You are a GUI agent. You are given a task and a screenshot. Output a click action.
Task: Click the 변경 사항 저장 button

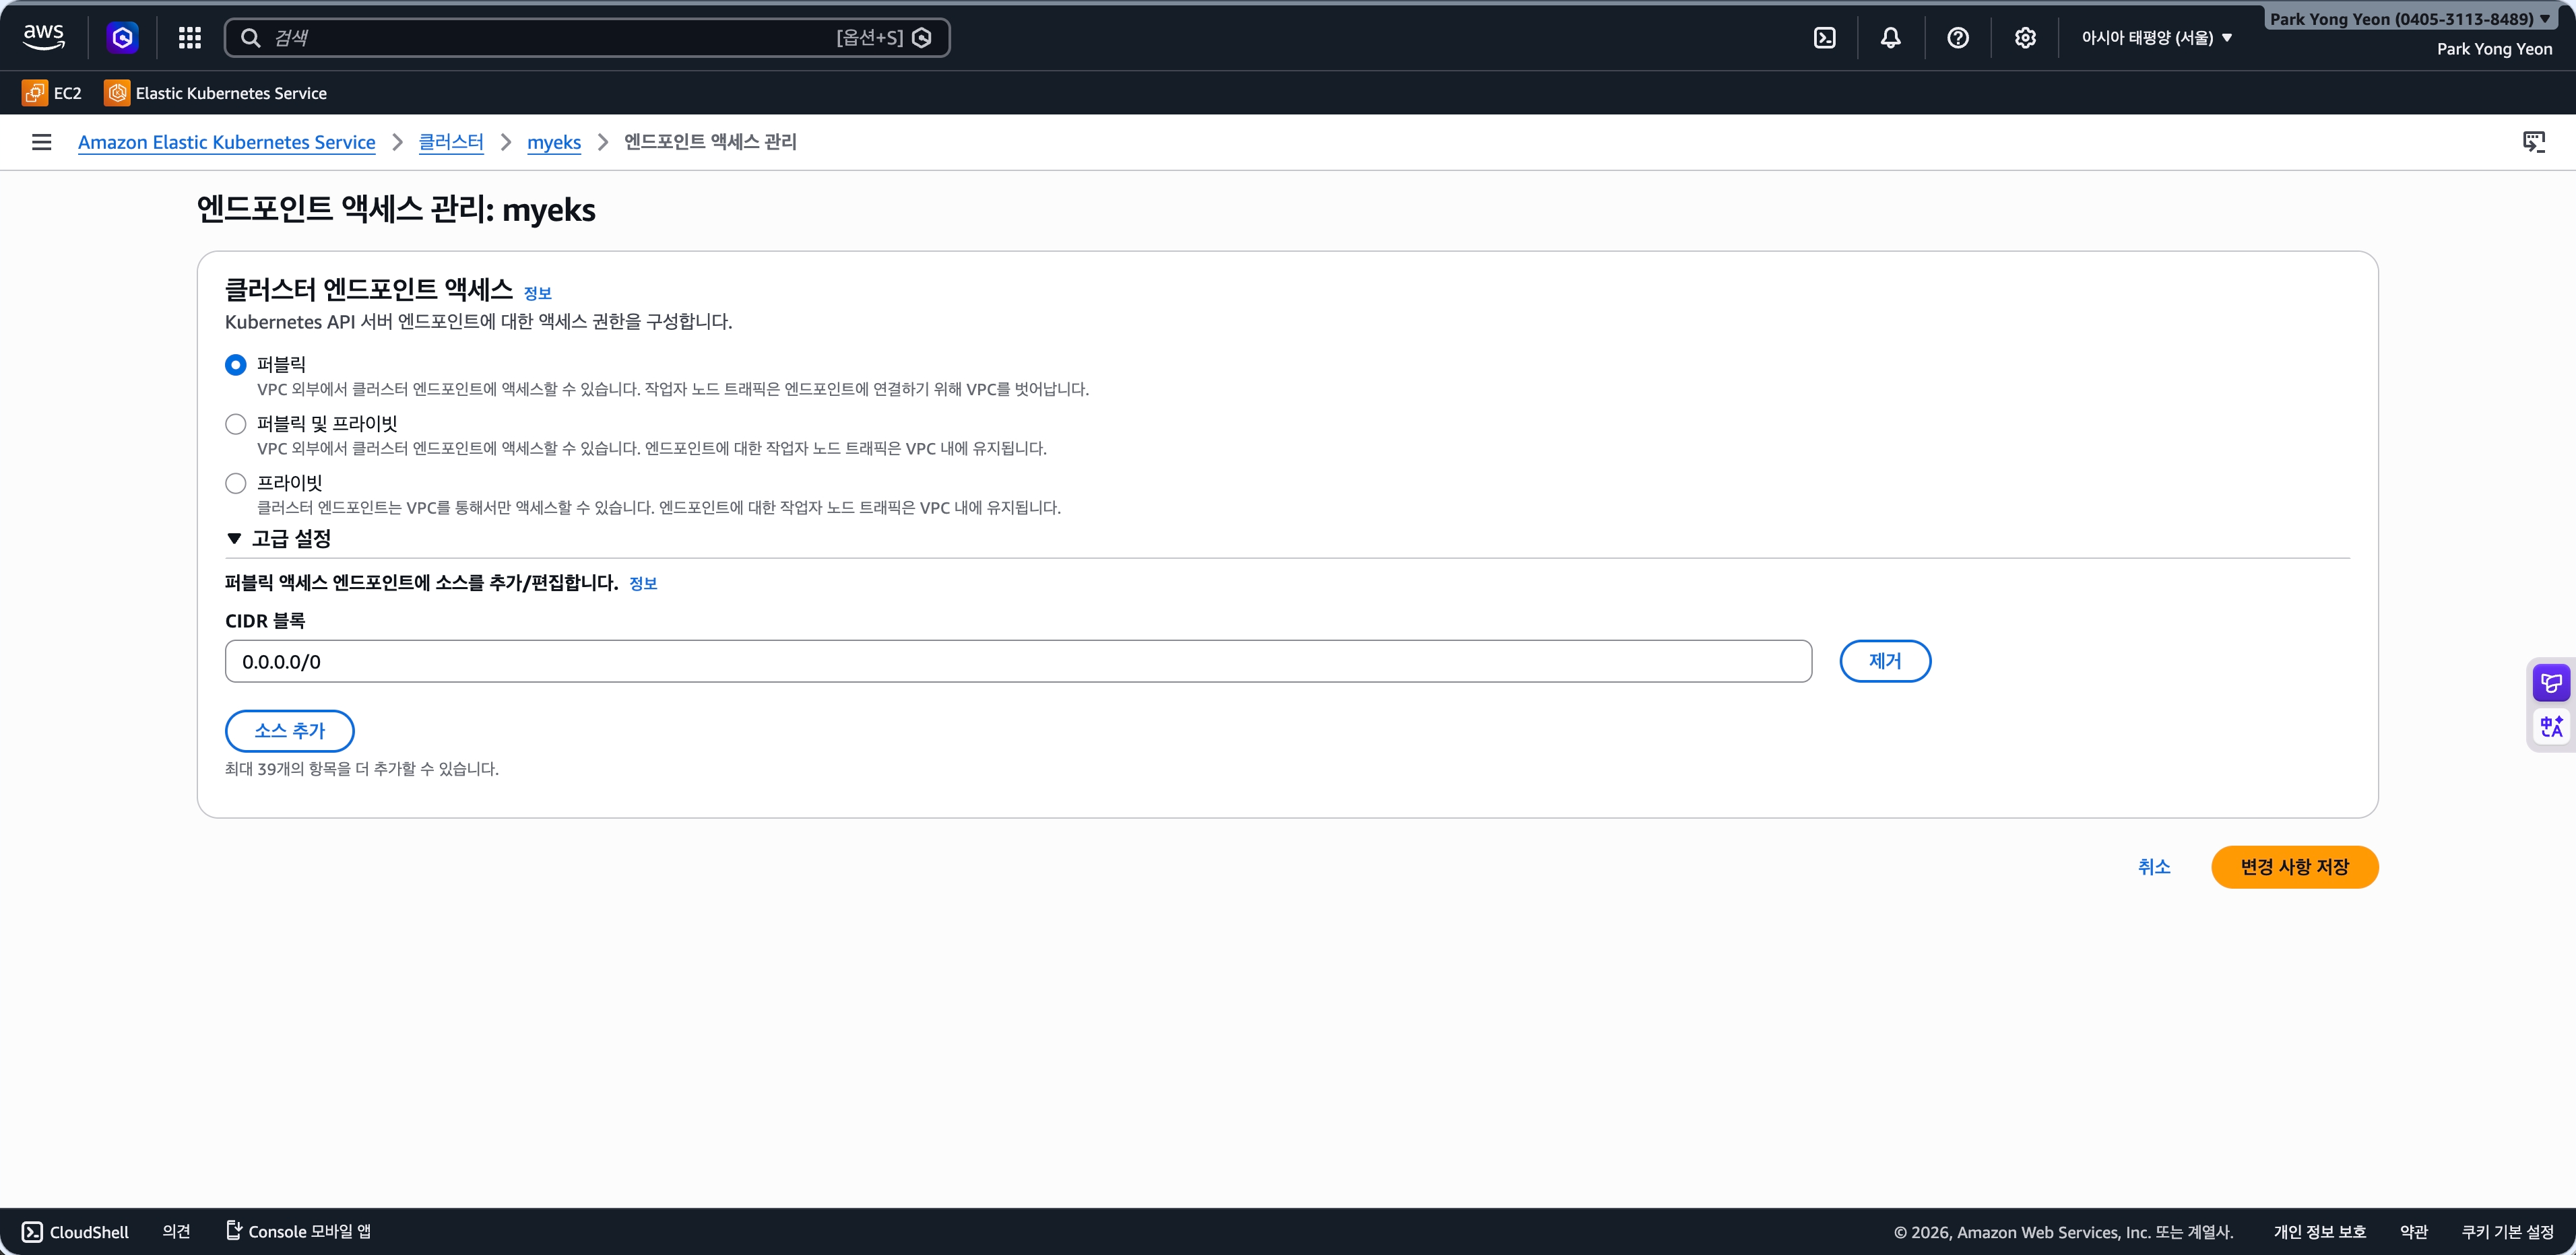[x=2294, y=867]
